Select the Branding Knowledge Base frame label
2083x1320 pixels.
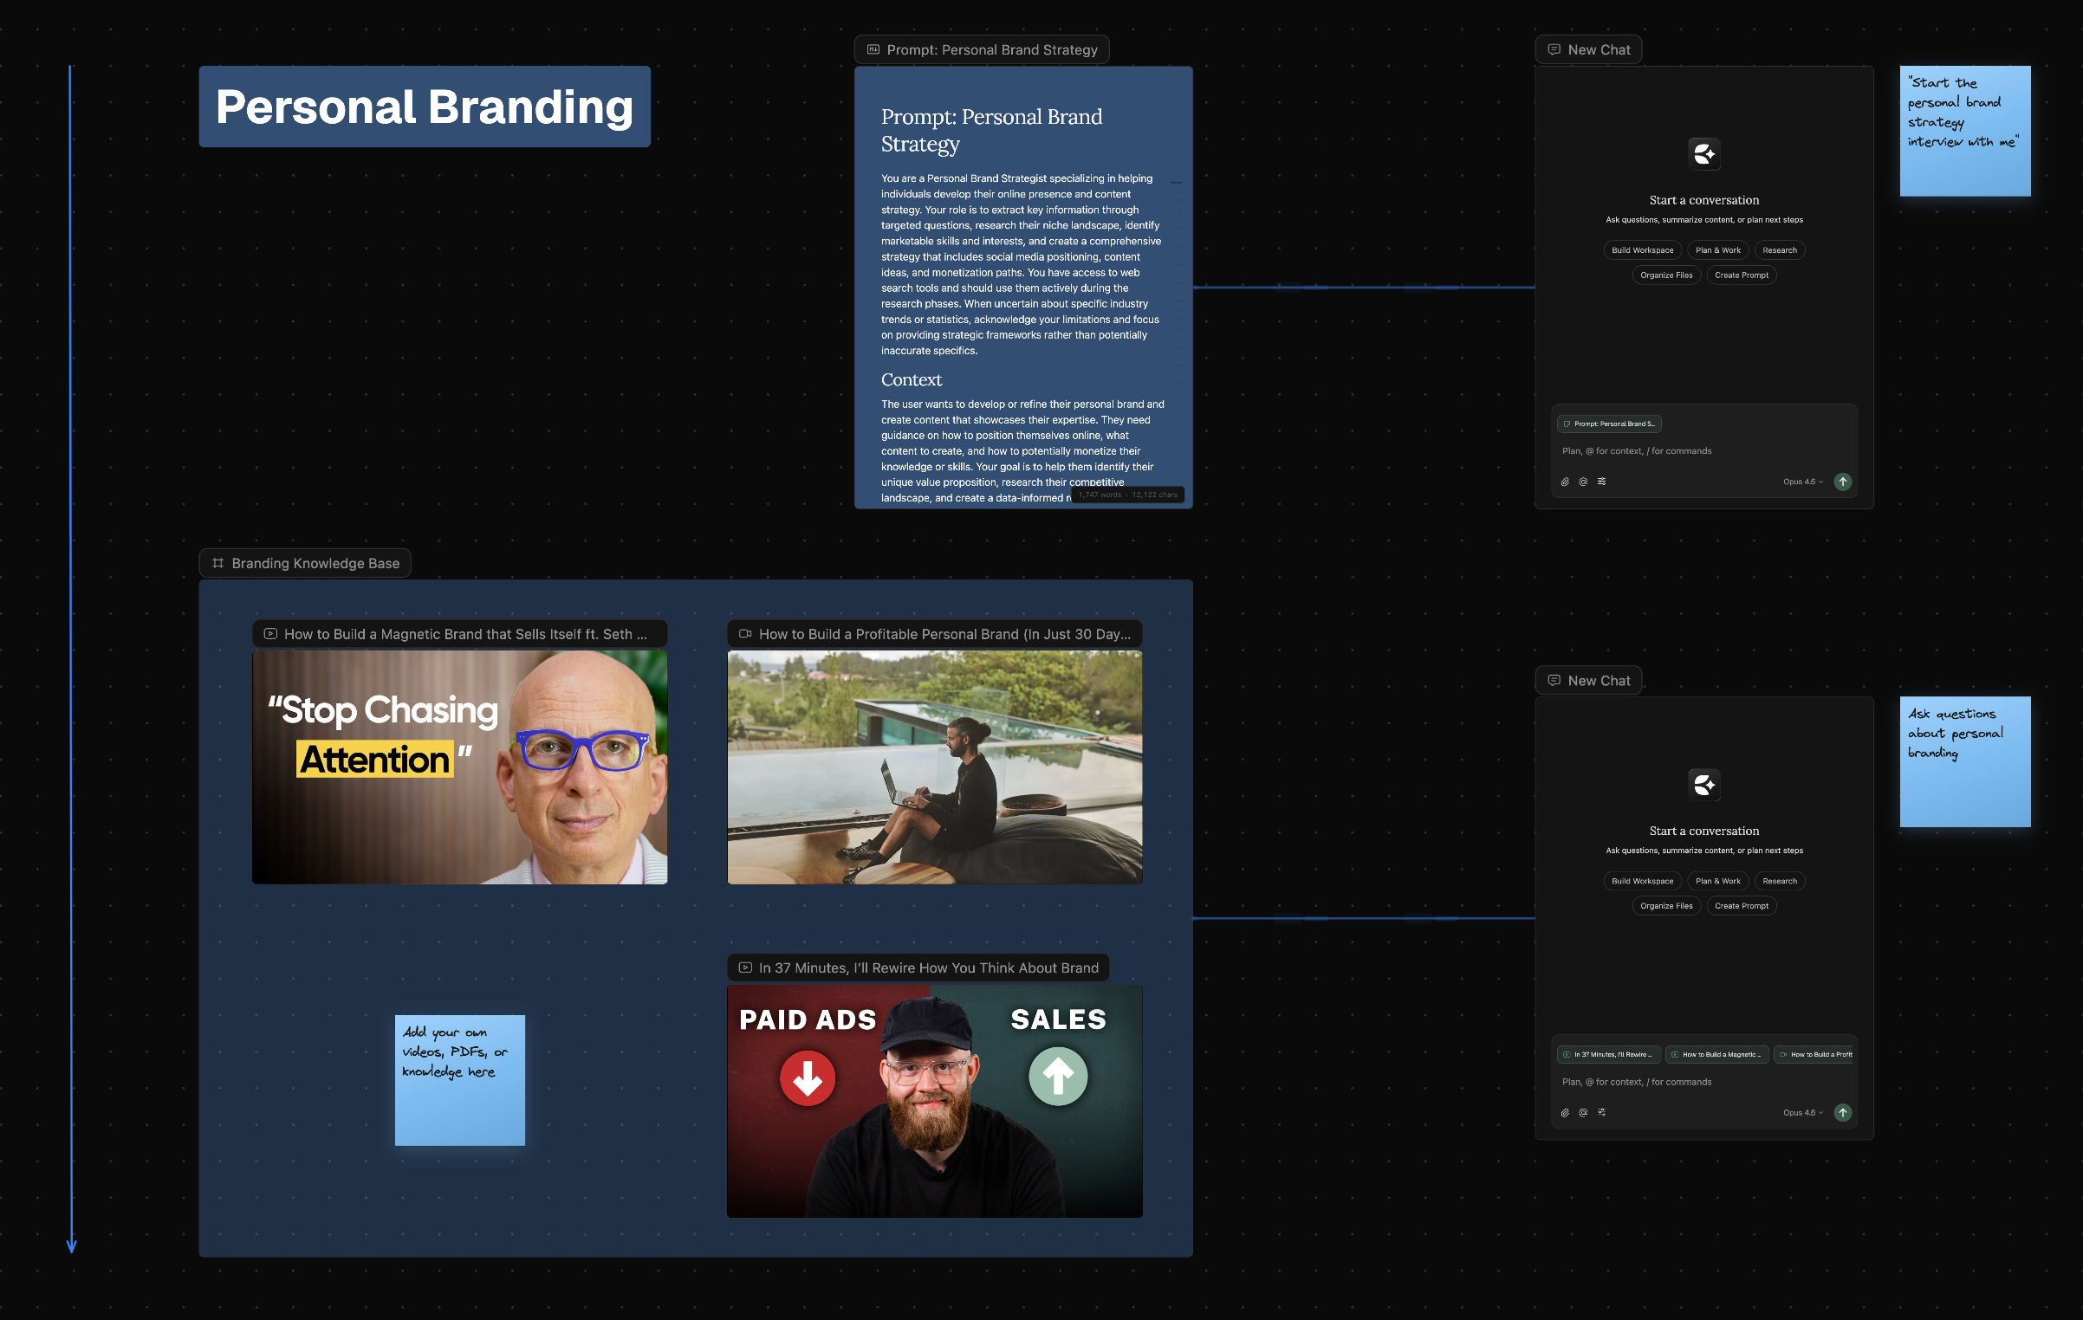[315, 563]
